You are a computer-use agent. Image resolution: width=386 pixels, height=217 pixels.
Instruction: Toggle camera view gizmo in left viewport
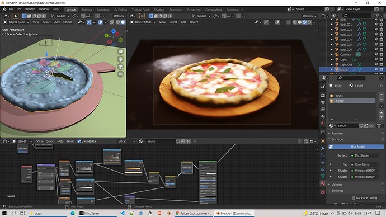[120, 67]
